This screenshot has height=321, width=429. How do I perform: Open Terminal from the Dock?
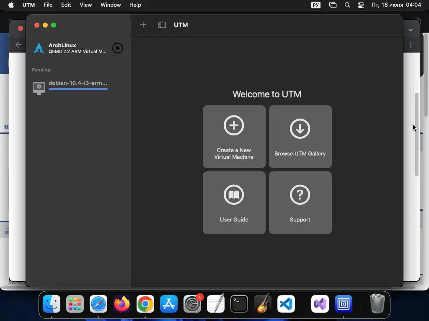point(239,304)
